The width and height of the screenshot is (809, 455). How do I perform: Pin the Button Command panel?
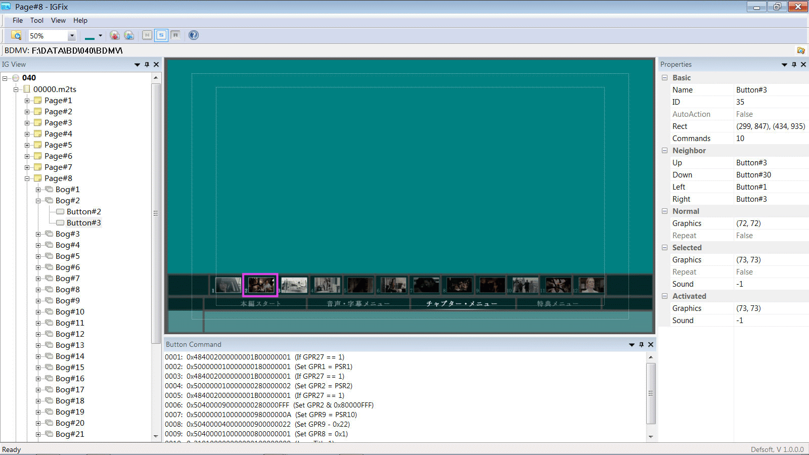tap(641, 344)
